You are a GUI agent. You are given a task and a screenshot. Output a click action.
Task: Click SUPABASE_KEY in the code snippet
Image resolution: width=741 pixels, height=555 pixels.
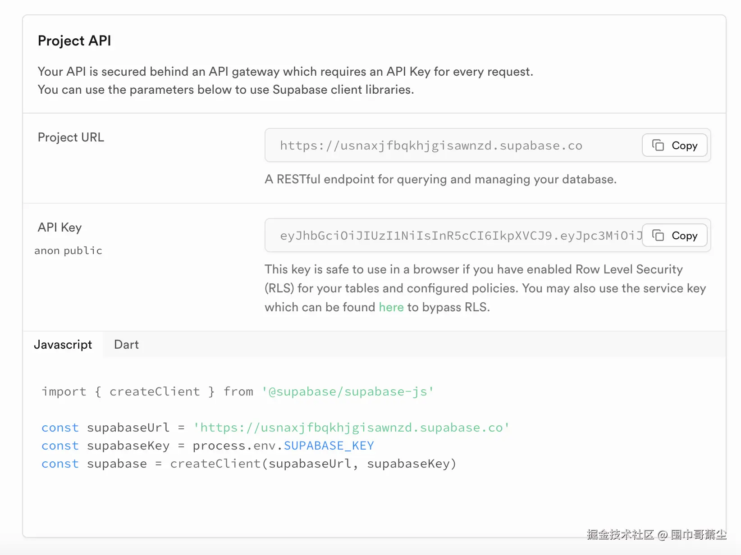329,446
